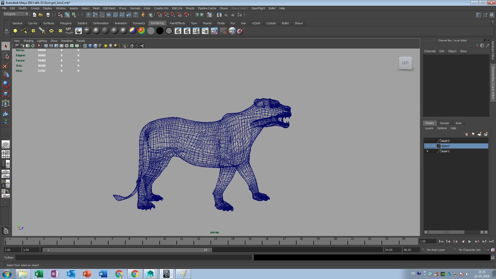The image size is (496, 279).
Task: Select the Lasso tool in toolbox
Action: coord(6,56)
